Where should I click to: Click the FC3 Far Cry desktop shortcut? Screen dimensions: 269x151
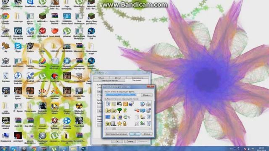coord(18,31)
